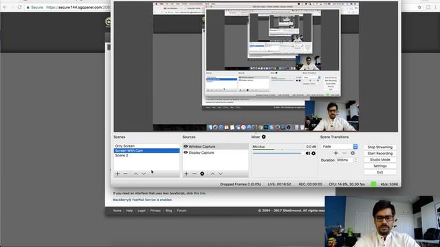Click Chrome's address bar URL
The height and width of the screenshot is (247, 440).
pos(78,8)
